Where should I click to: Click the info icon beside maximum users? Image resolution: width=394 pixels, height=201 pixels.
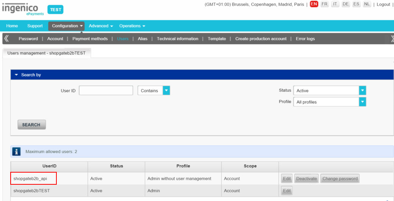[x=16, y=151]
